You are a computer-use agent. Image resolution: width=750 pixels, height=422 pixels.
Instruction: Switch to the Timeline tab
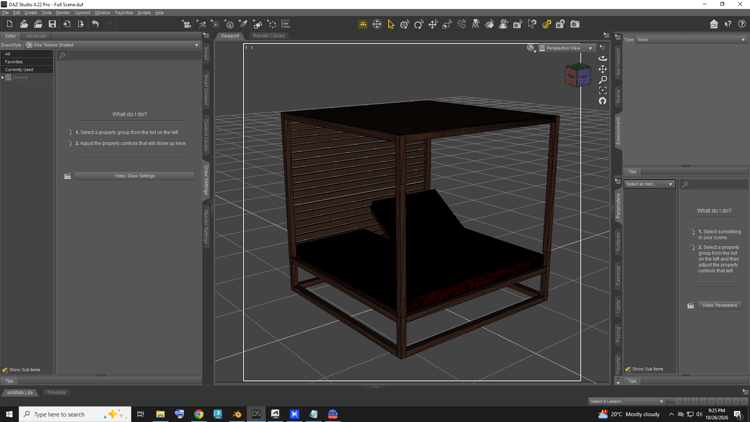[56, 393]
